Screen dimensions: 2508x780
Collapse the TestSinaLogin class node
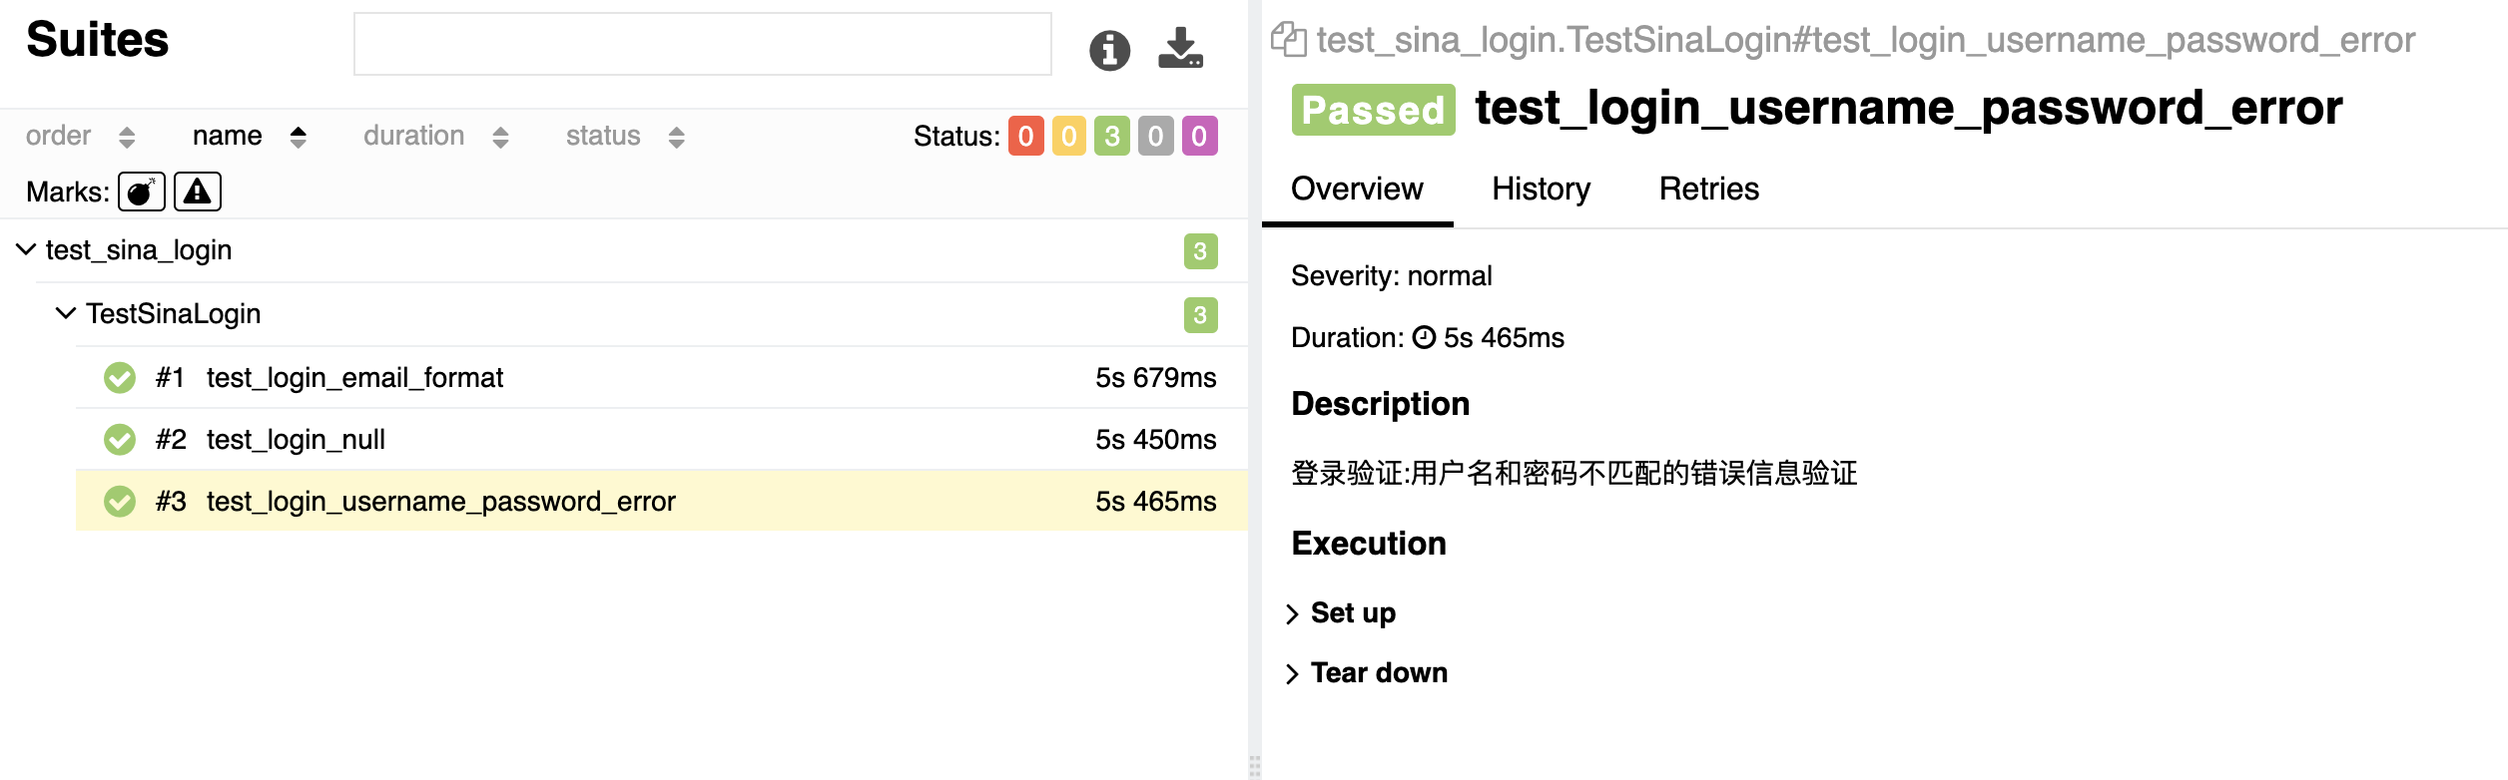[x=66, y=313]
